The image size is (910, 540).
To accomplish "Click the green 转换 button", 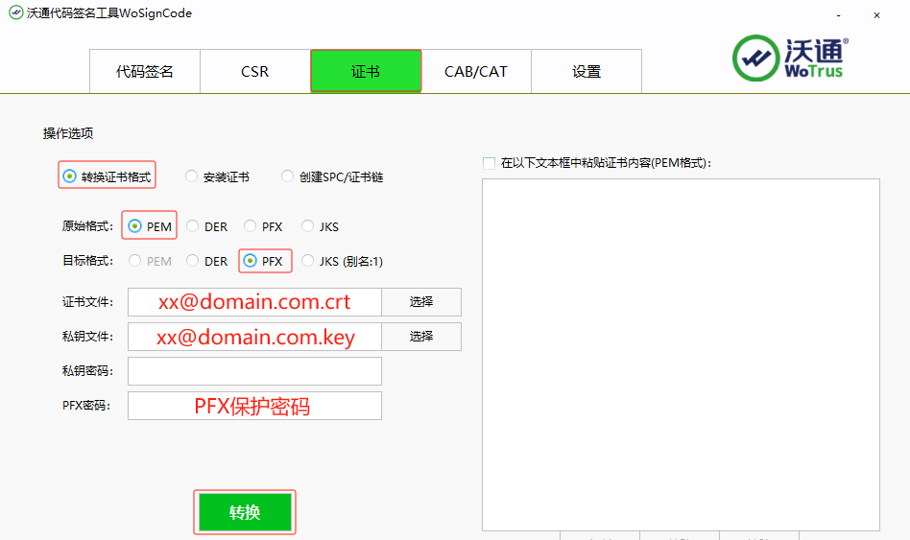I will pos(245,512).
